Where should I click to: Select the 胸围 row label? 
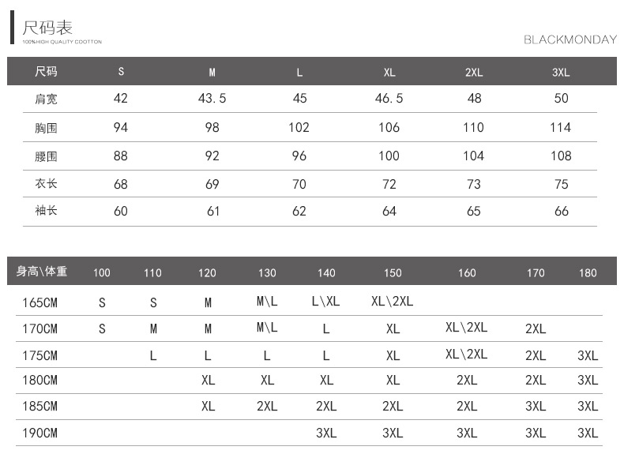point(46,128)
